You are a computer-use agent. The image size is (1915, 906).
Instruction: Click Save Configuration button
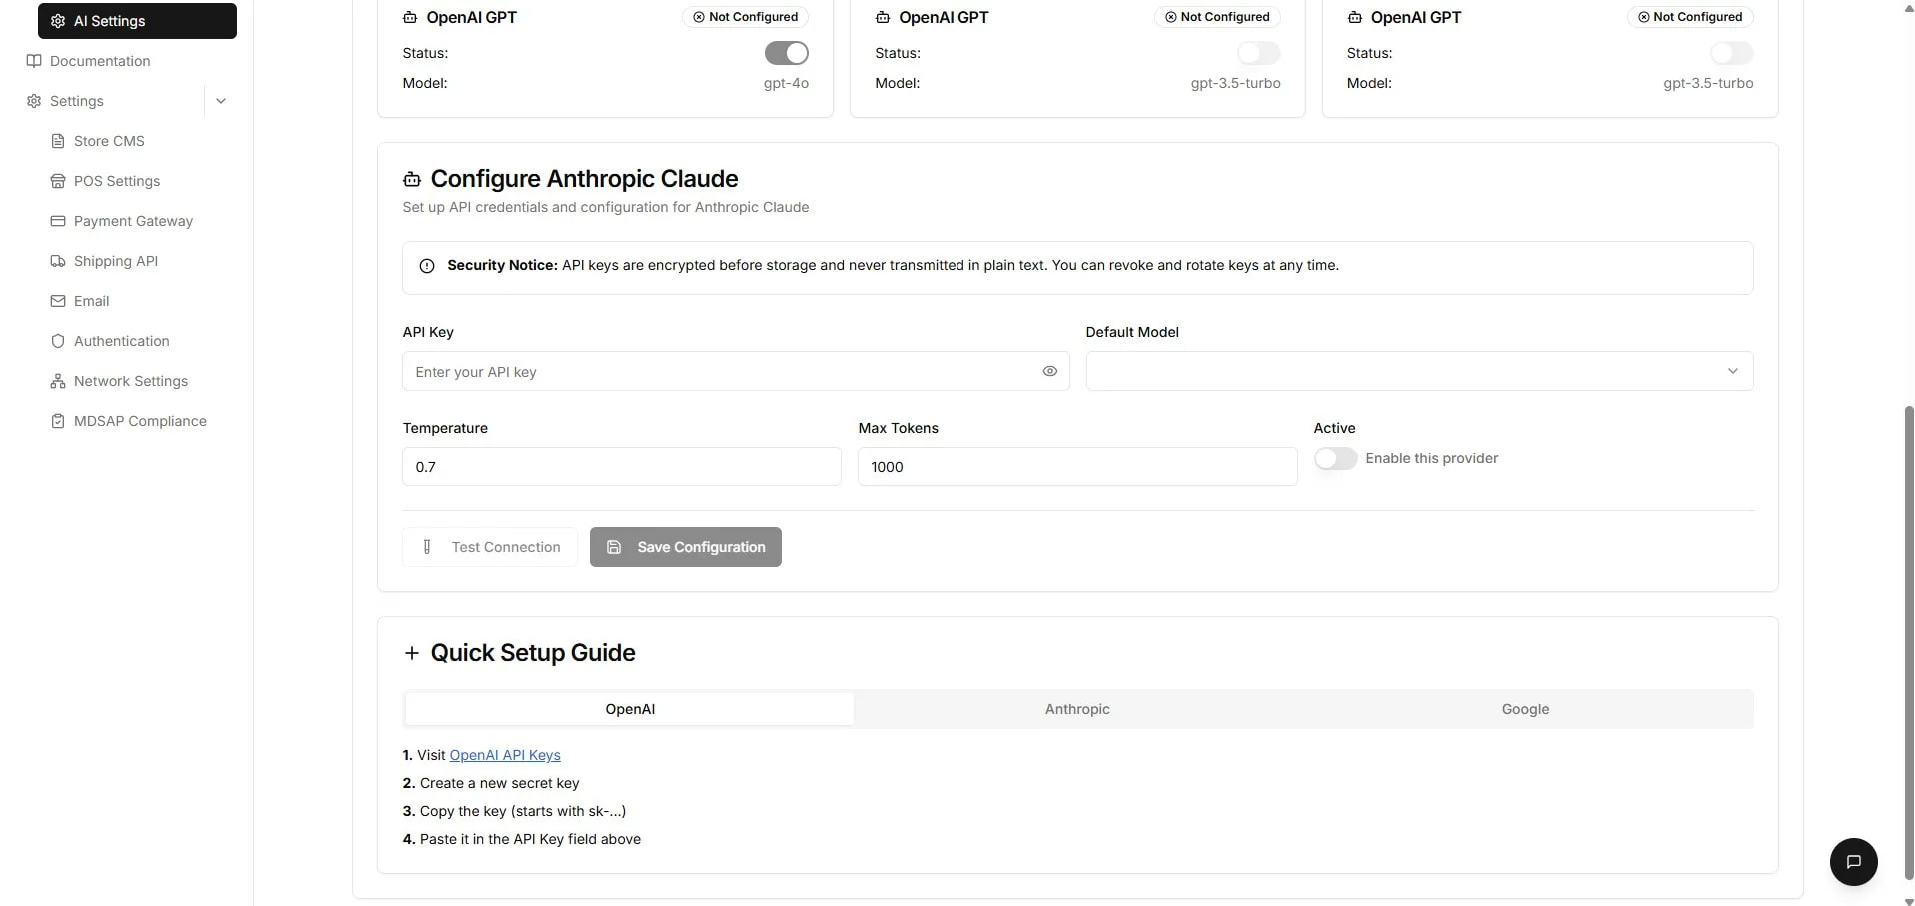point(686,547)
